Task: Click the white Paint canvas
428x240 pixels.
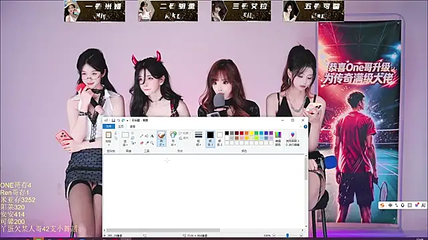Action: [x=203, y=191]
